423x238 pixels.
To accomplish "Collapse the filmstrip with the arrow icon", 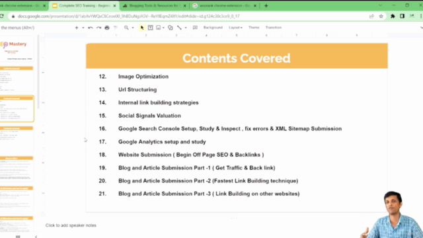I will pos(36,237).
